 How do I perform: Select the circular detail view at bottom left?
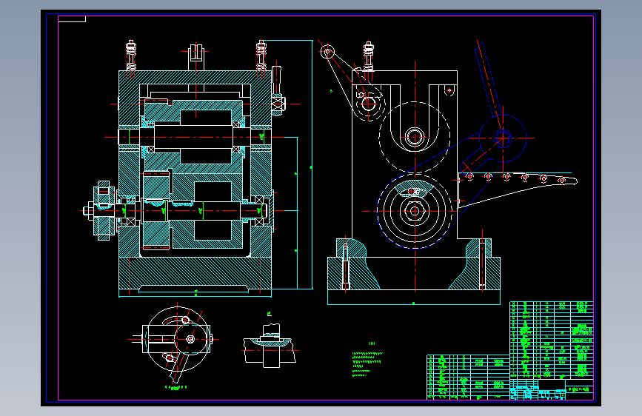[x=176, y=344]
